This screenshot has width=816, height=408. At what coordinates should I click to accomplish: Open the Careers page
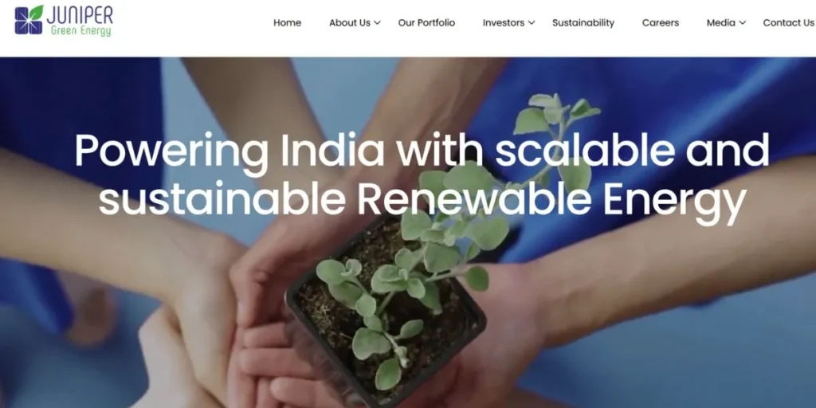[x=661, y=23]
